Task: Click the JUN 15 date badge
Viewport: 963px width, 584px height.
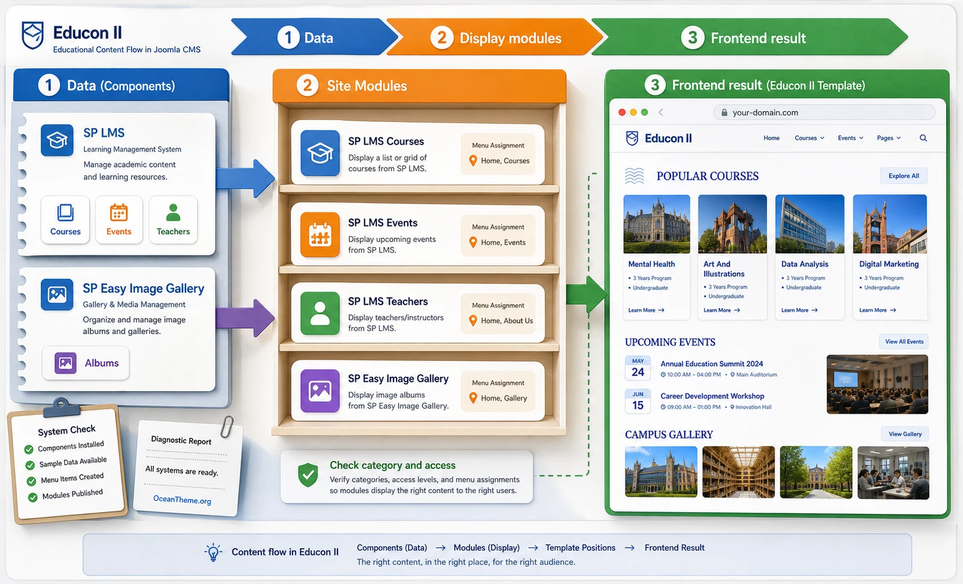Action: point(638,401)
